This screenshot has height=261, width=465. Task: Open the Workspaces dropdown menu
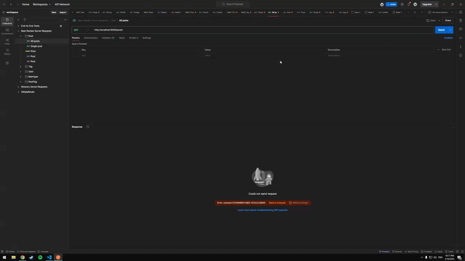(42, 4)
